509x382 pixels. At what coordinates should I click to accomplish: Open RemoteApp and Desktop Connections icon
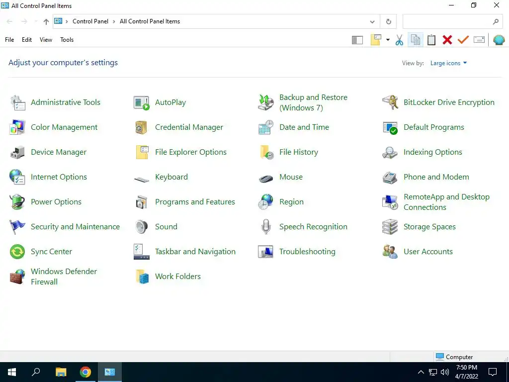coord(390,202)
